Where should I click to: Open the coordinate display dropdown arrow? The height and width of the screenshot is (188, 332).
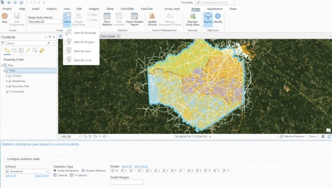pyautogui.click(x=210, y=137)
